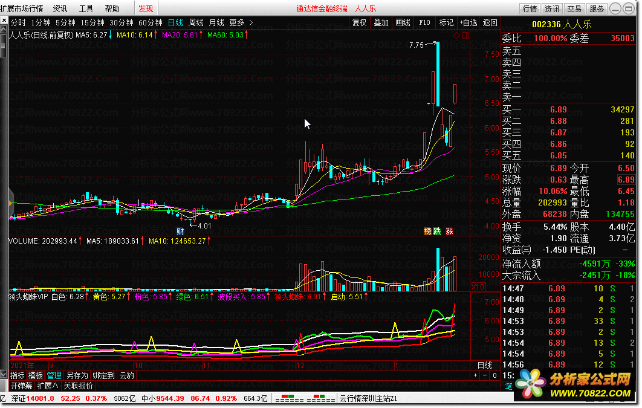Switch to the 月线 period tab
Screen dimensions: 642x408
[x=216, y=22]
